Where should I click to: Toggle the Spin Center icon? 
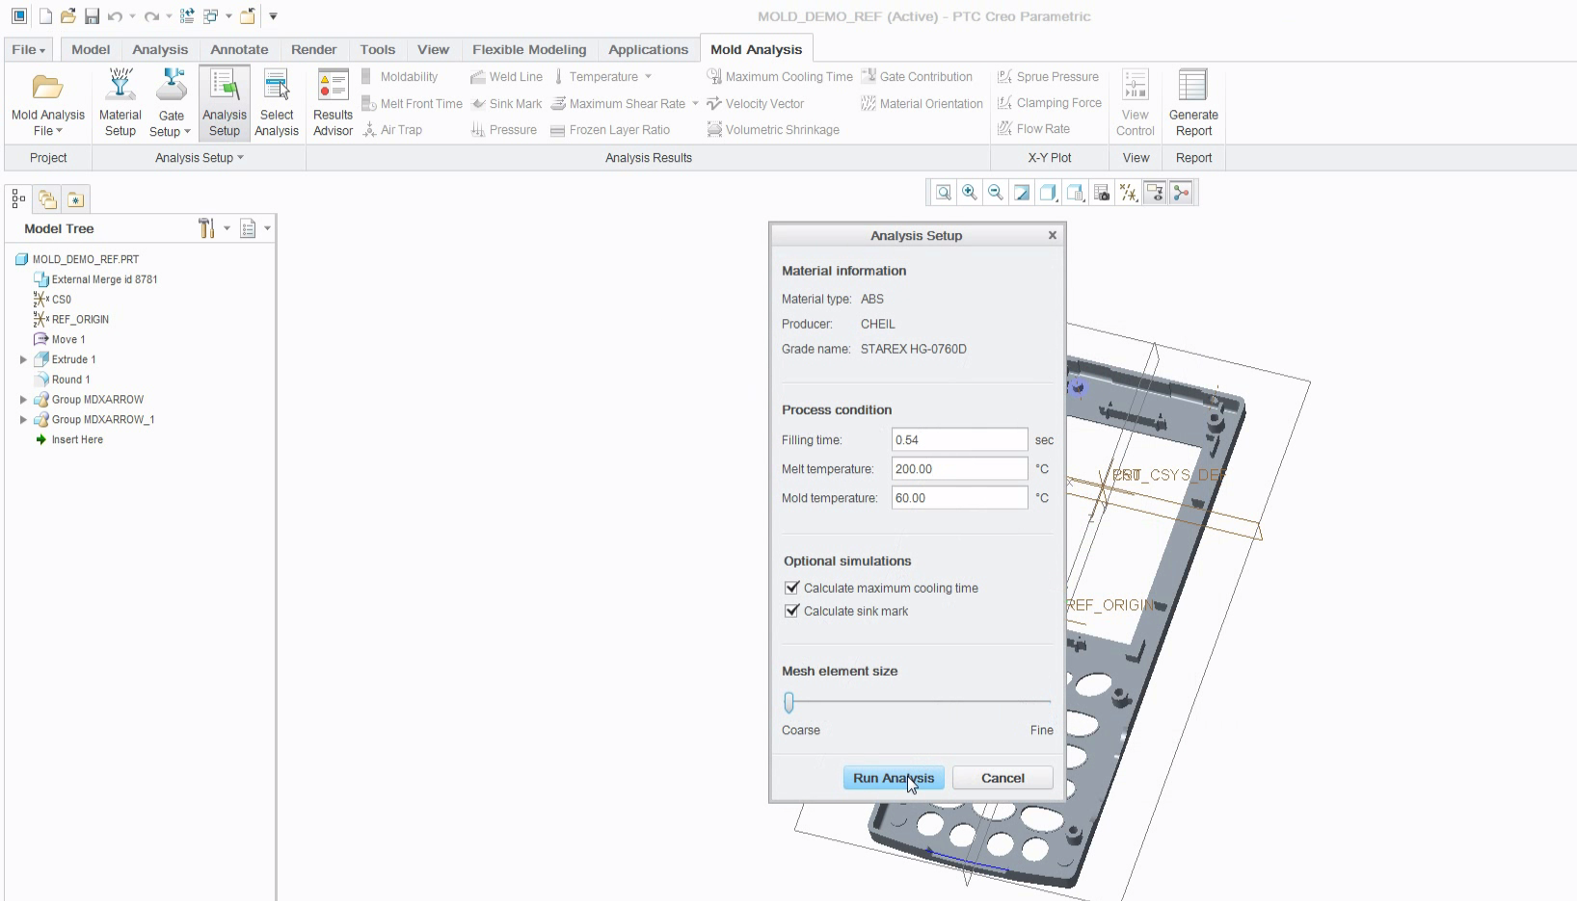[1181, 193]
